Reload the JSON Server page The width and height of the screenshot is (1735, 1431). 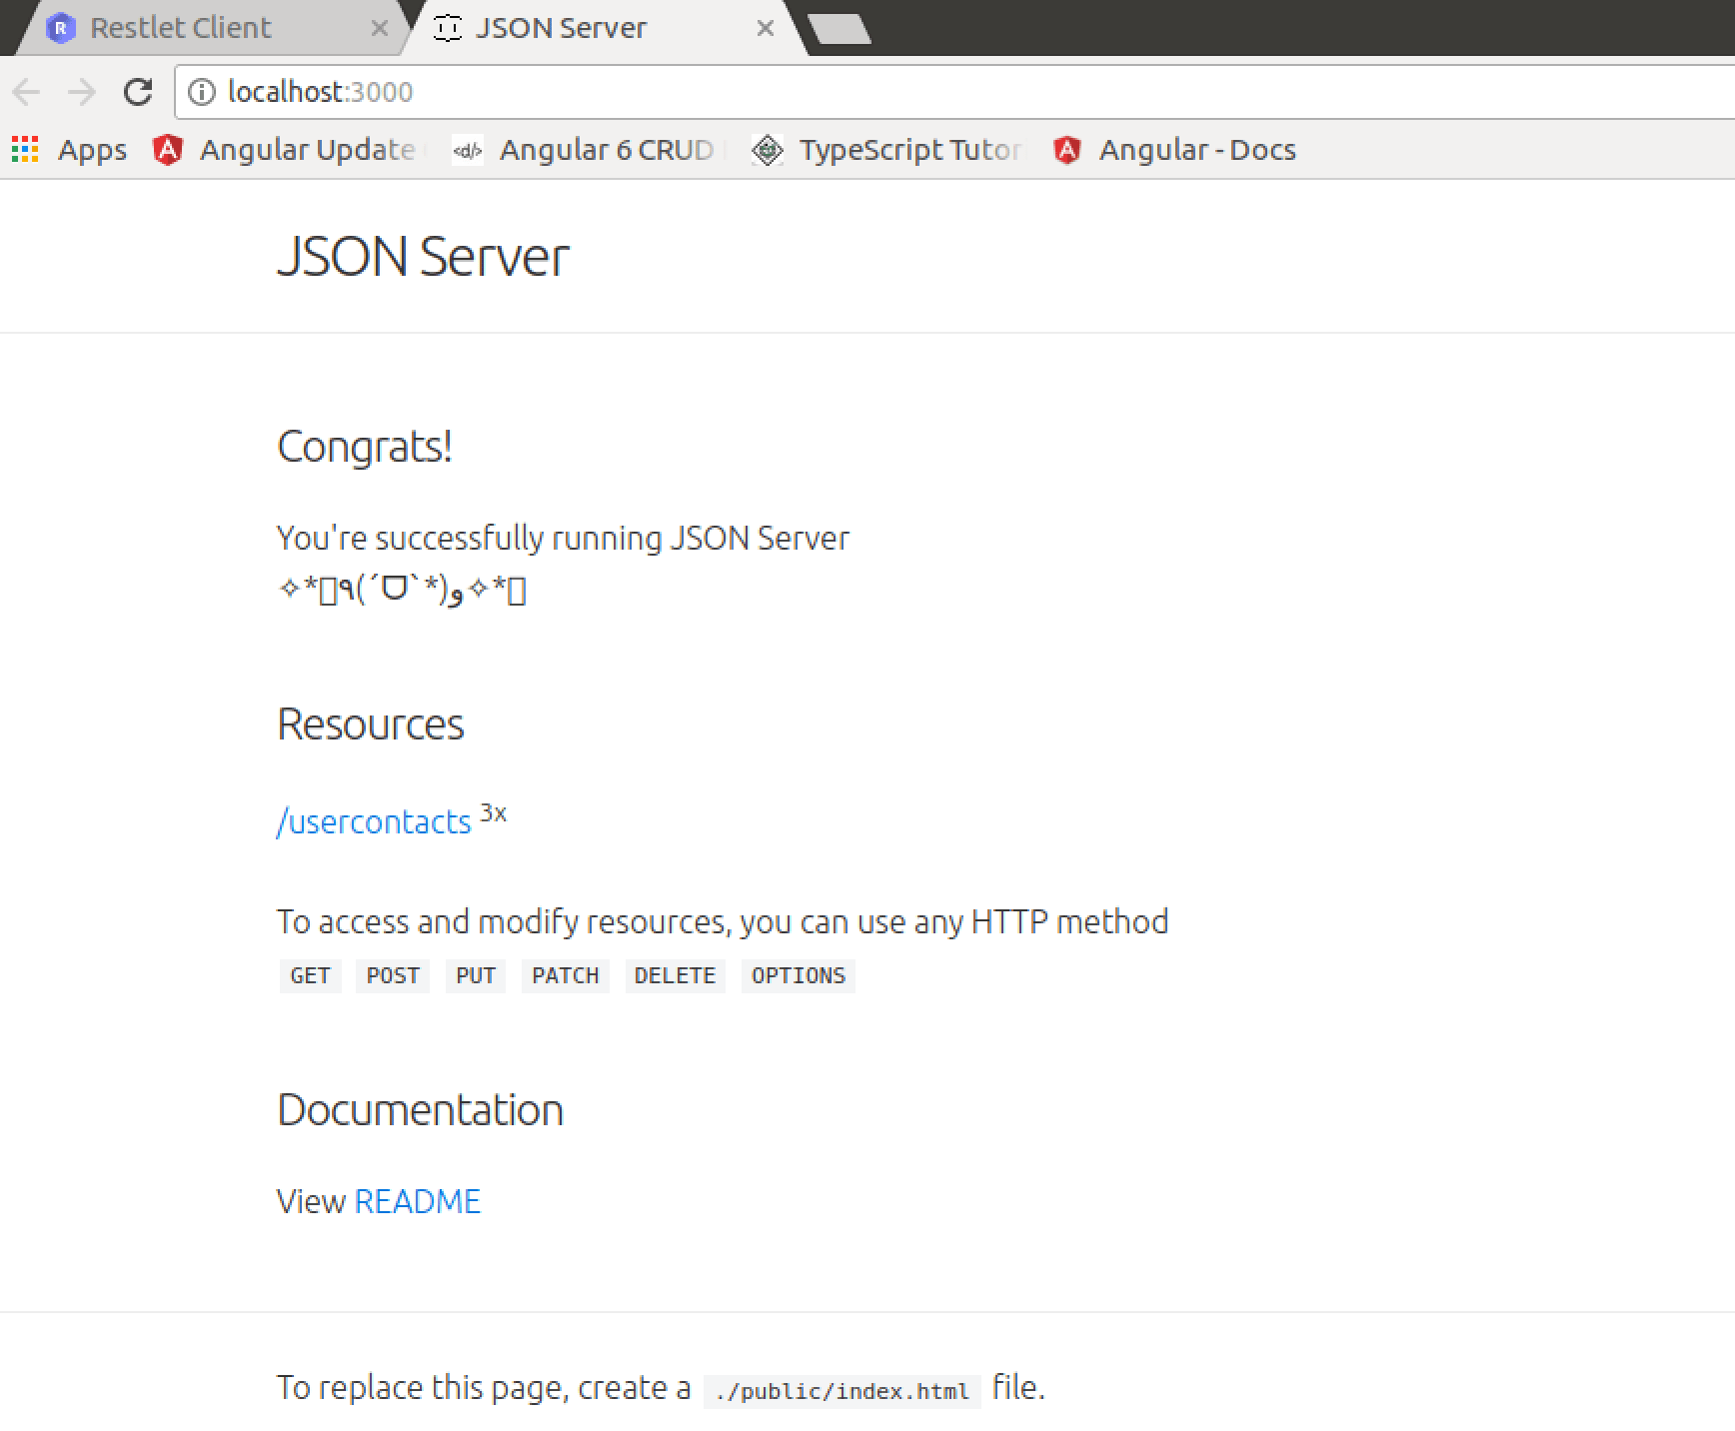(138, 92)
